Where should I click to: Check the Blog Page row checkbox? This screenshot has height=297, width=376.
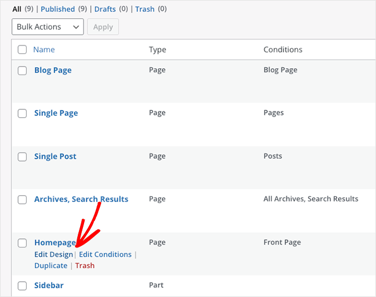22,71
